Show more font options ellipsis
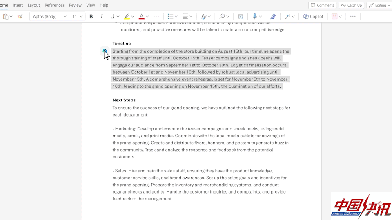Image resolution: width=392 pixels, height=220 pixels. click(156, 16)
